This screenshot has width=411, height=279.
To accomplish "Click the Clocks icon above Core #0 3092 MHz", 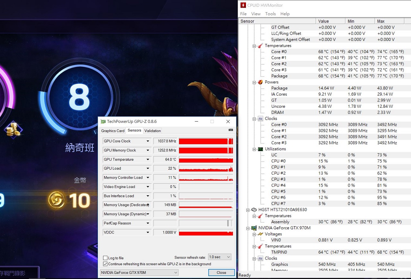I will click(x=260, y=119).
